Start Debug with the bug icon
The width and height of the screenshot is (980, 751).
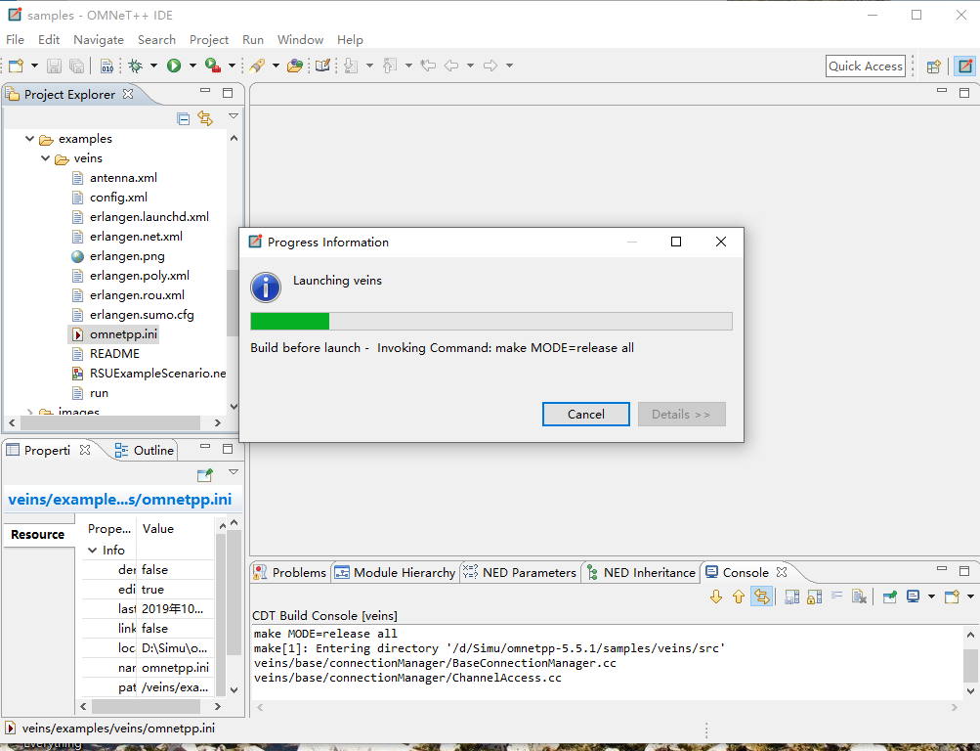point(135,66)
